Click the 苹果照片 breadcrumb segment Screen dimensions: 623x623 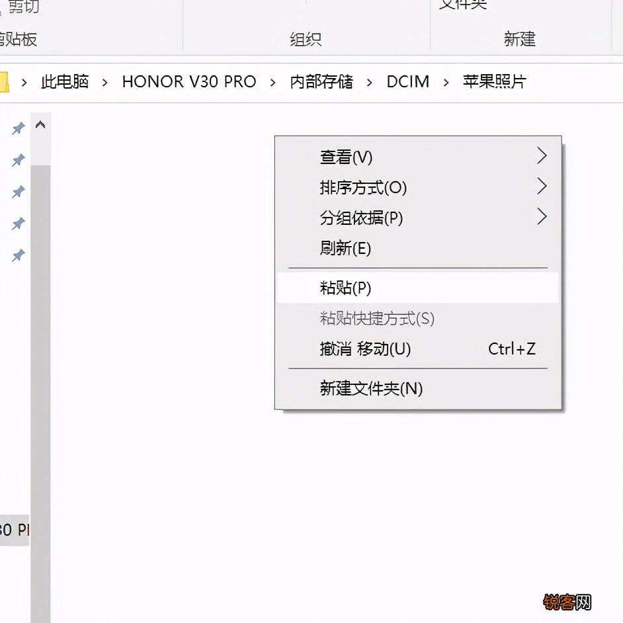pos(495,82)
